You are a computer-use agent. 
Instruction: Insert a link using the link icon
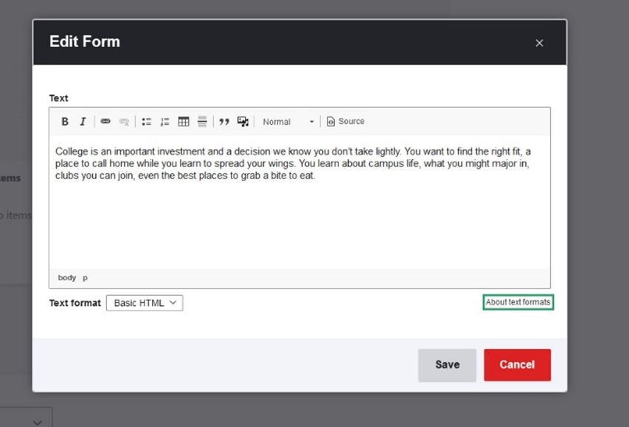105,121
